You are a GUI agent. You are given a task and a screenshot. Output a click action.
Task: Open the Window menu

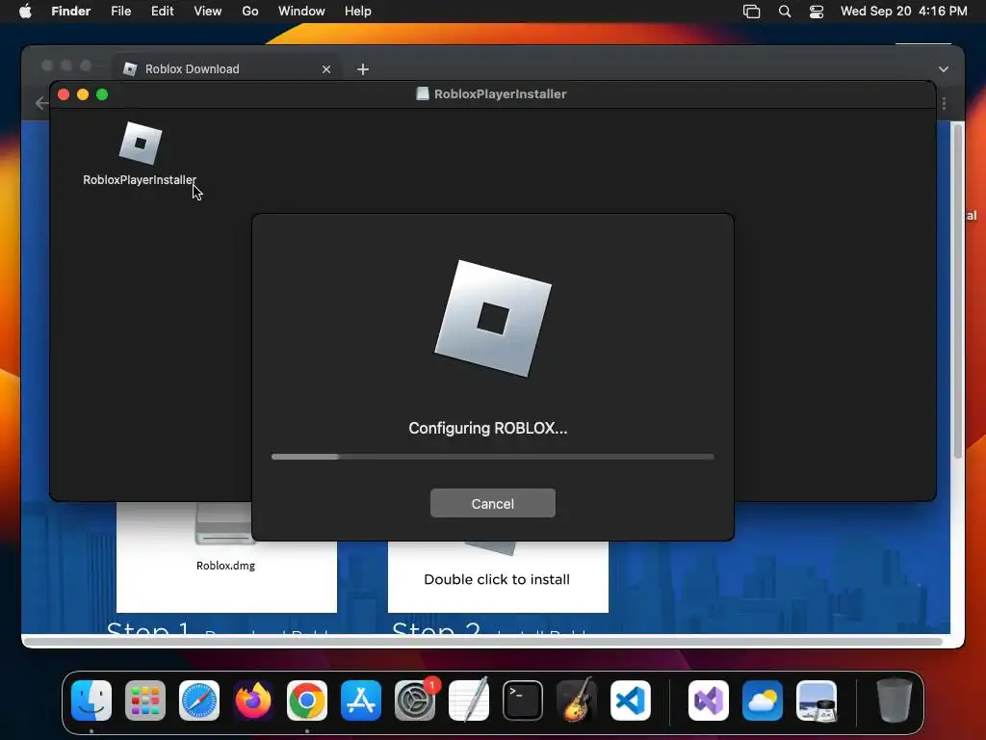tap(301, 11)
